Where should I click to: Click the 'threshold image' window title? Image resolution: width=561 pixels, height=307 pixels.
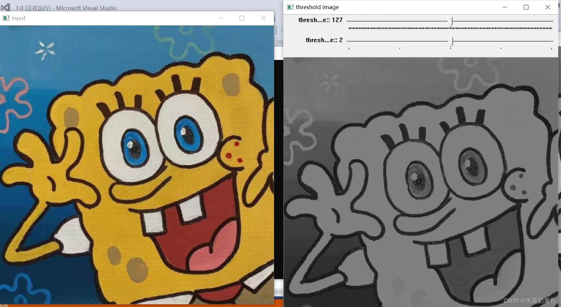point(317,7)
